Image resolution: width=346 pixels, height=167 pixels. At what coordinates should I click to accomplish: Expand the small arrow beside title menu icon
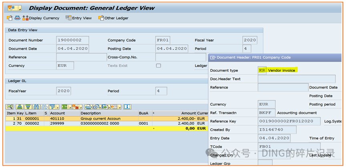pos(20,9)
